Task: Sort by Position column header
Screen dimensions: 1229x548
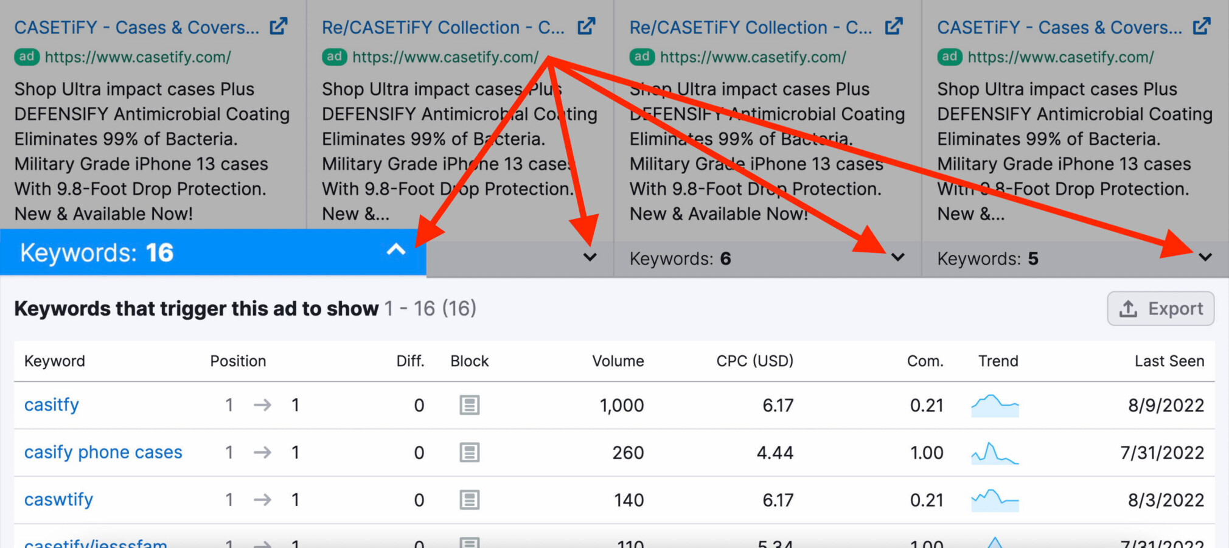Action: 238,361
